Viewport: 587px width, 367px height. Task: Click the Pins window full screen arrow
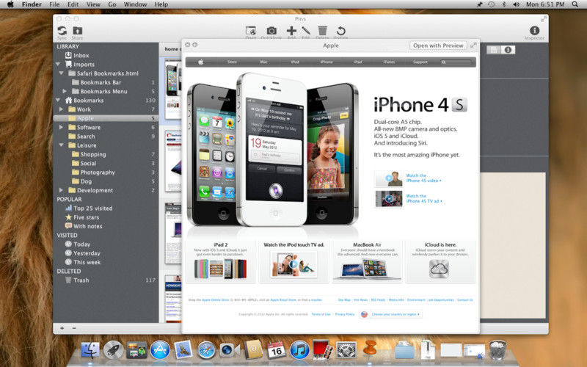tap(543, 19)
